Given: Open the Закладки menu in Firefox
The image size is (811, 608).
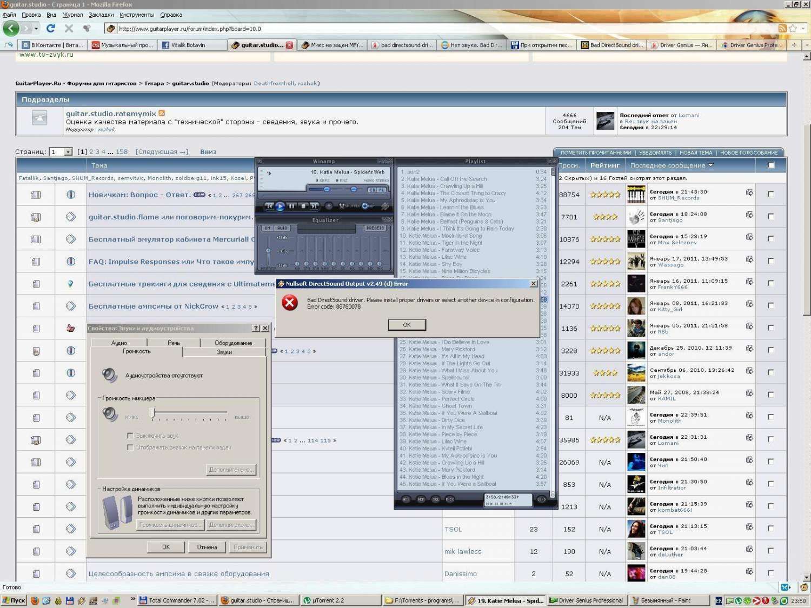Looking at the screenshot, I should (x=101, y=15).
